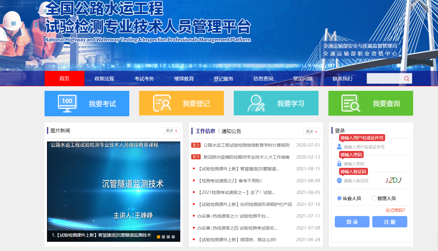Click the search magnifier icon
This screenshot has width=438, height=251.
406,79
